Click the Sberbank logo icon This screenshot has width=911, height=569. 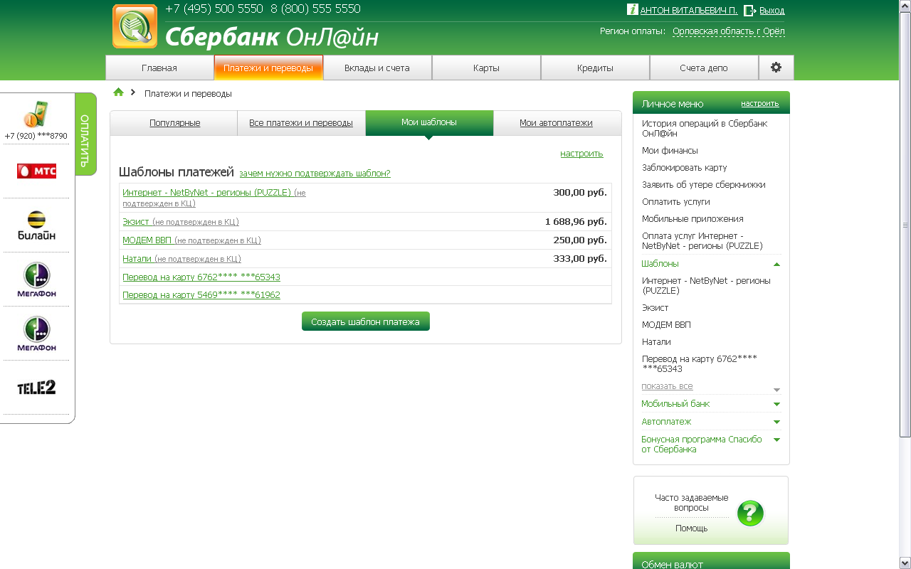tap(135, 26)
